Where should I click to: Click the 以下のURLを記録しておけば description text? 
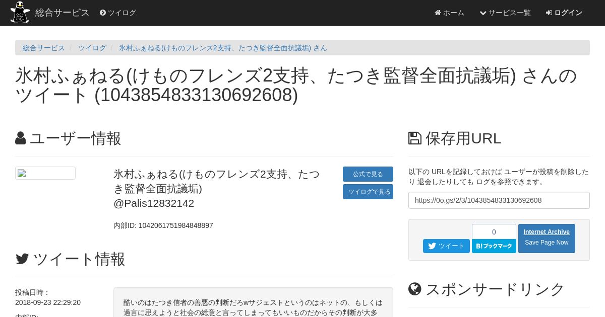click(499, 177)
